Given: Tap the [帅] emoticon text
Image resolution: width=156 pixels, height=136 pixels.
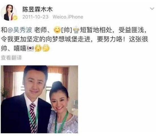Looking at the screenshot, I should tap(67, 30).
